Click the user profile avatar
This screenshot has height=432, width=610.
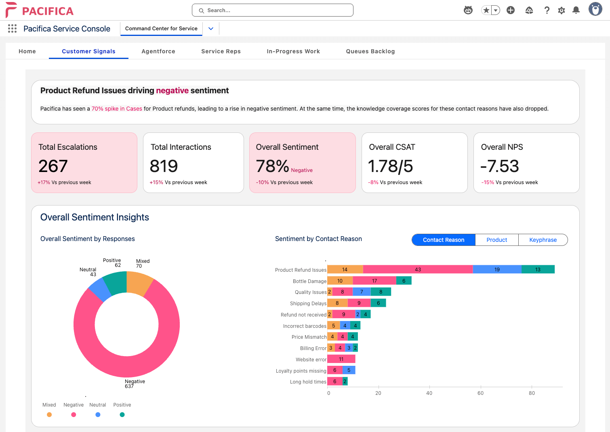point(595,9)
